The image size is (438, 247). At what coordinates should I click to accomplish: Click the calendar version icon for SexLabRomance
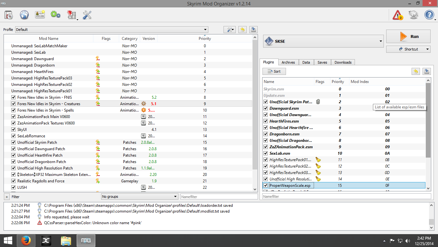click(x=144, y=136)
